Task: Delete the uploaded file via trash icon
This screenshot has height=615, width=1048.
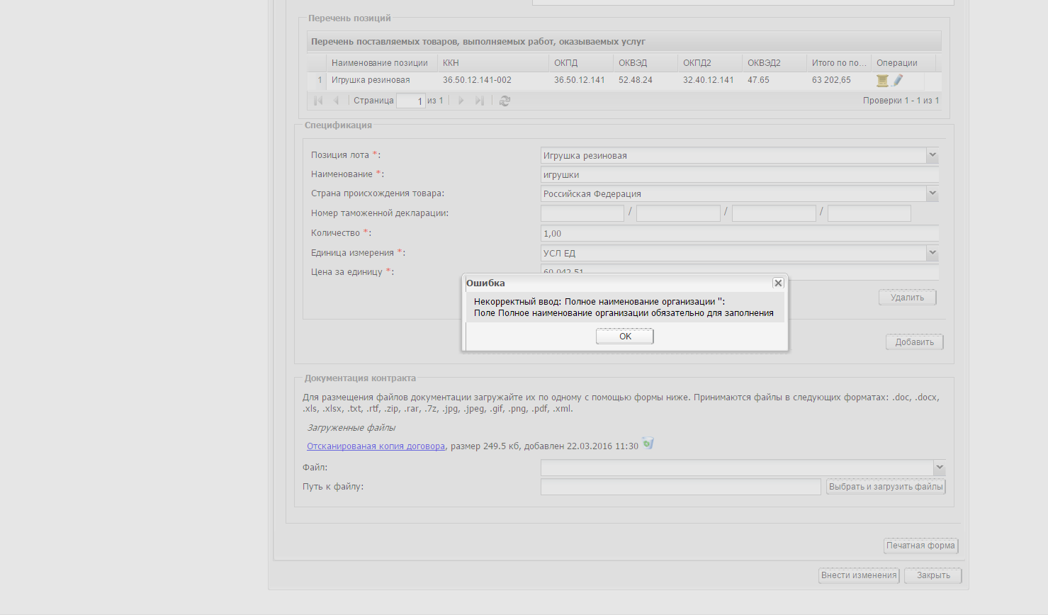Action: [648, 444]
